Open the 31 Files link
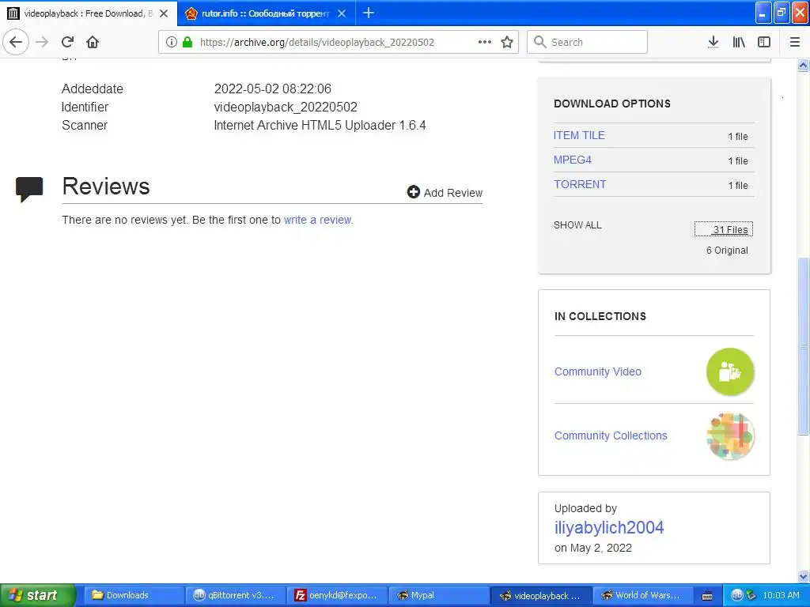The height and width of the screenshot is (607, 810). click(730, 230)
